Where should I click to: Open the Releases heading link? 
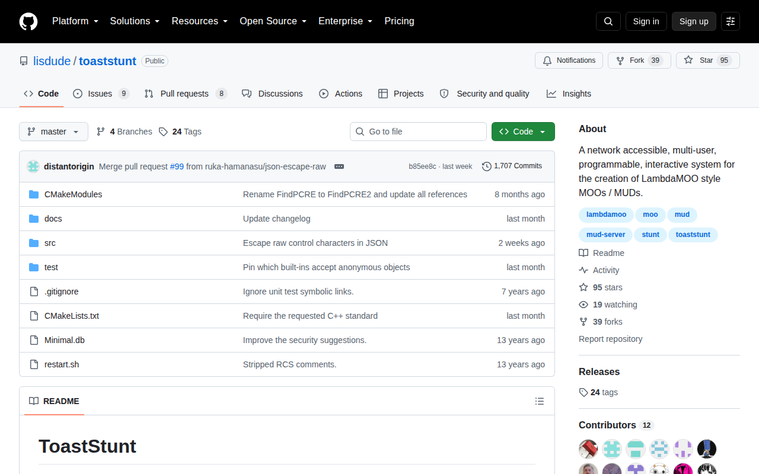599,372
